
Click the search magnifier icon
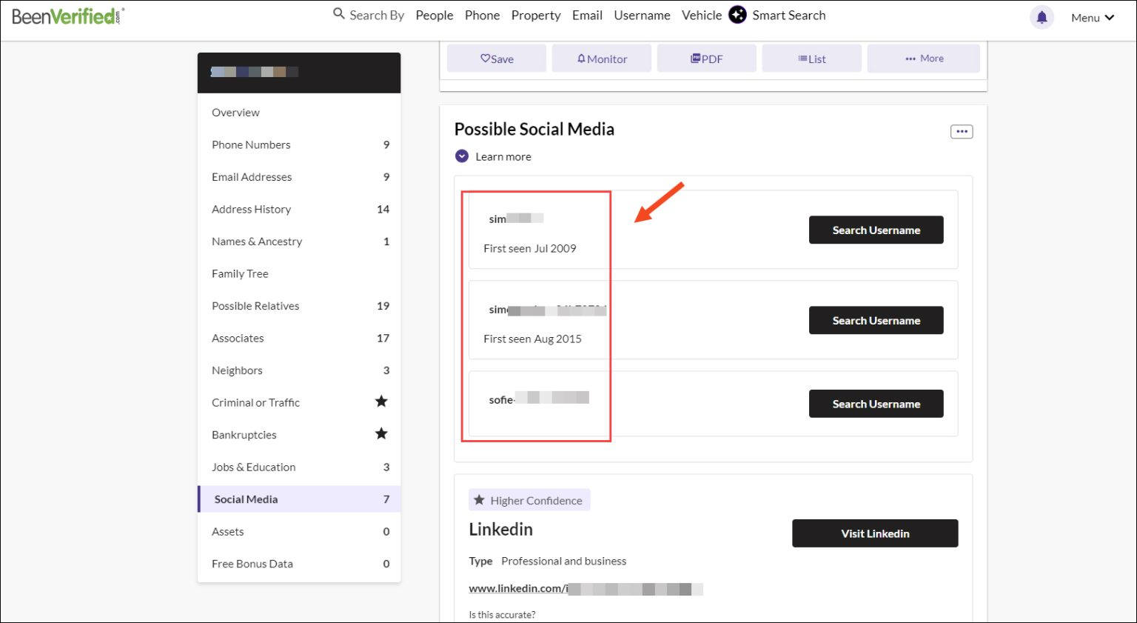click(x=339, y=13)
